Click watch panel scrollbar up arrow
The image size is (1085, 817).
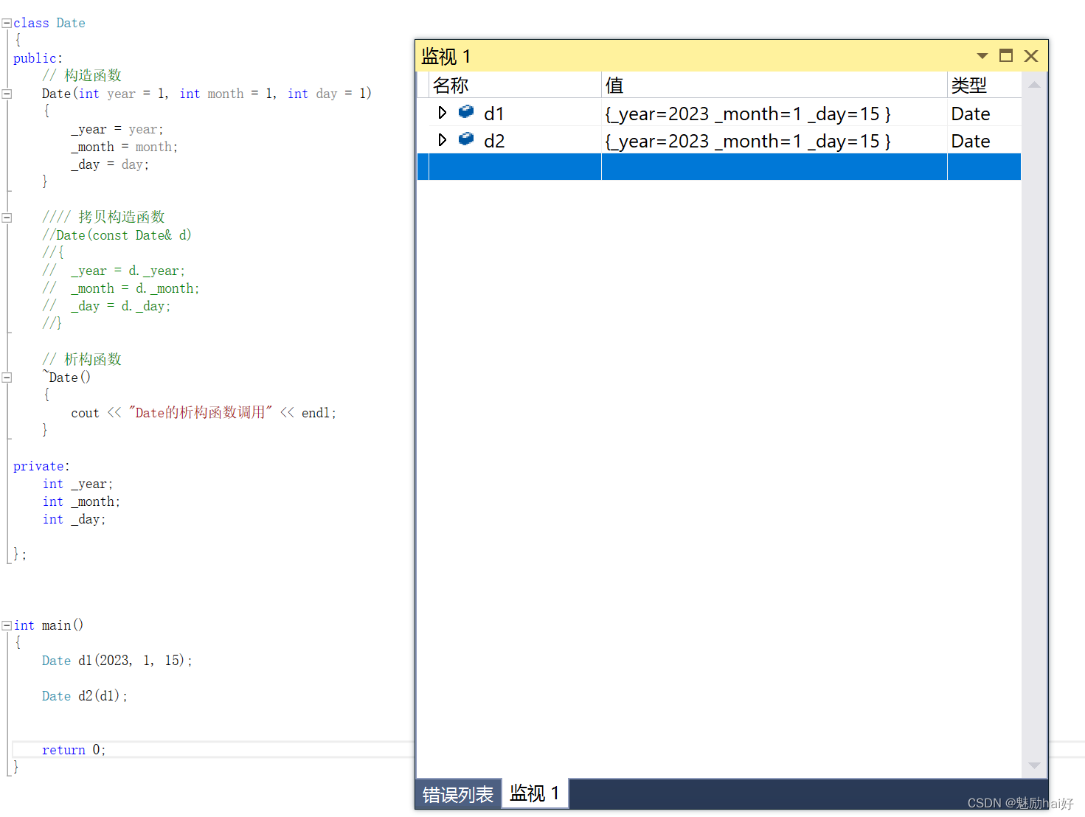[1034, 85]
